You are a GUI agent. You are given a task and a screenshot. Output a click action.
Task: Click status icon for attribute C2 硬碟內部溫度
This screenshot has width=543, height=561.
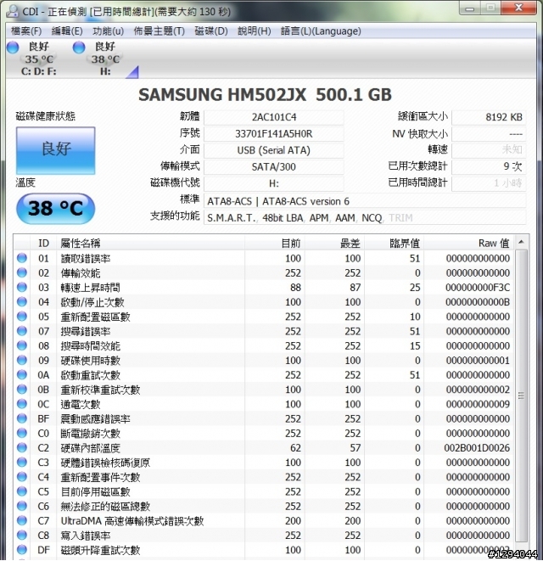point(22,447)
